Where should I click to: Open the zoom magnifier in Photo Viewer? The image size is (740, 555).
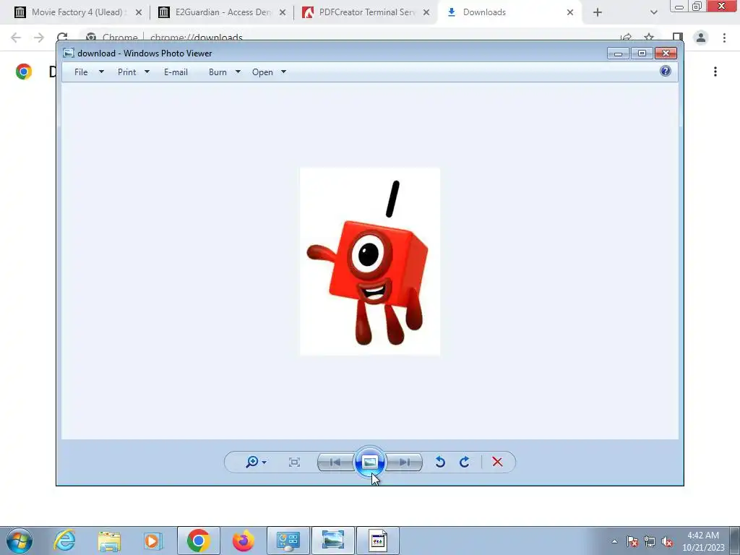tap(252, 462)
